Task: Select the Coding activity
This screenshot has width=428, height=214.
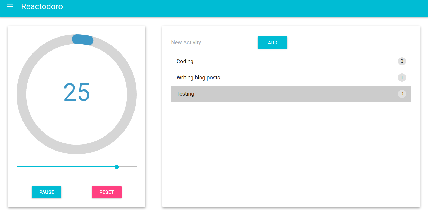Action: [291, 61]
